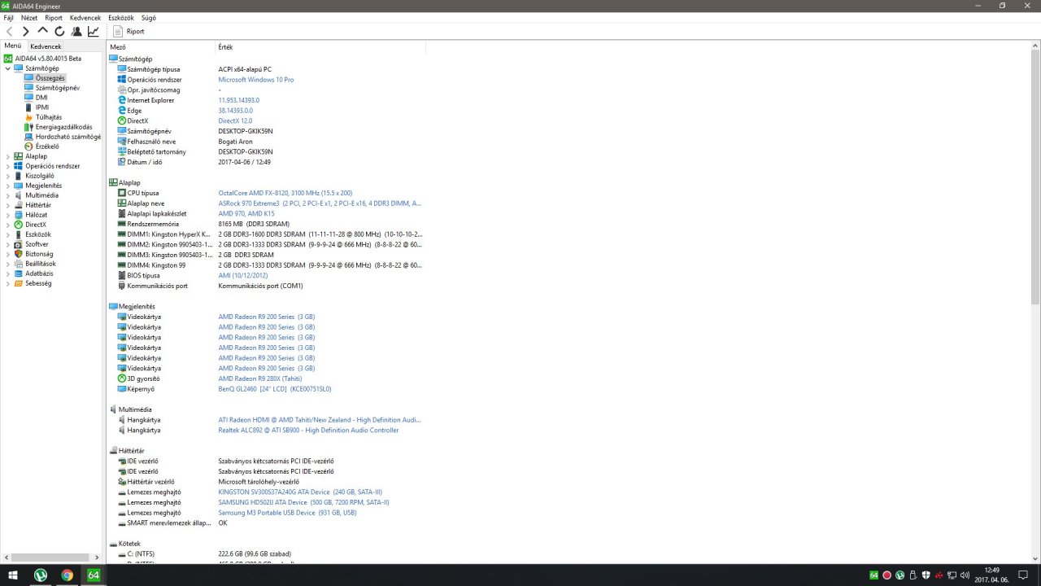Select the IPMI tree item
Image resolution: width=1041 pixels, height=586 pixels.
pyautogui.click(x=37, y=107)
